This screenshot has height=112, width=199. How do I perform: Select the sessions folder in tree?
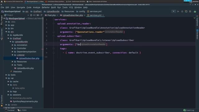17,95
